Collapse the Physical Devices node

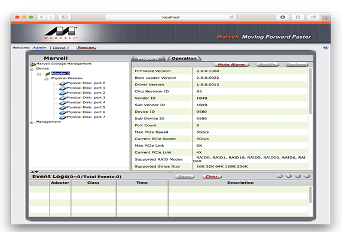click(x=47, y=79)
